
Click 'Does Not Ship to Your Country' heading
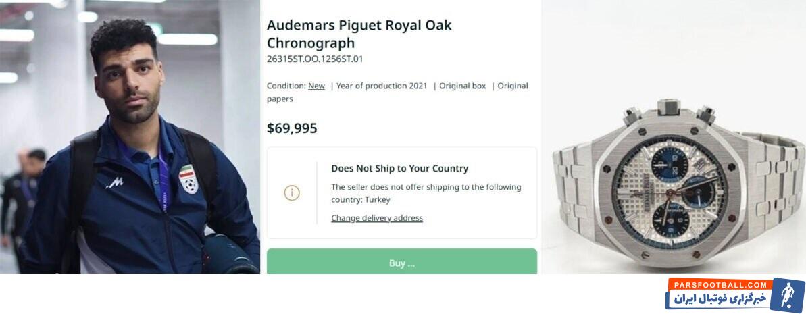point(399,168)
